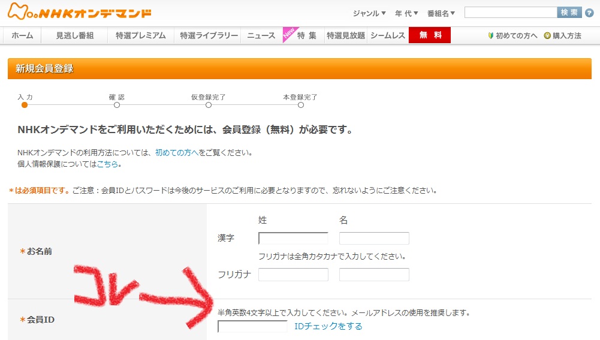Click the NHK On Demand logo

pos(80,11)
